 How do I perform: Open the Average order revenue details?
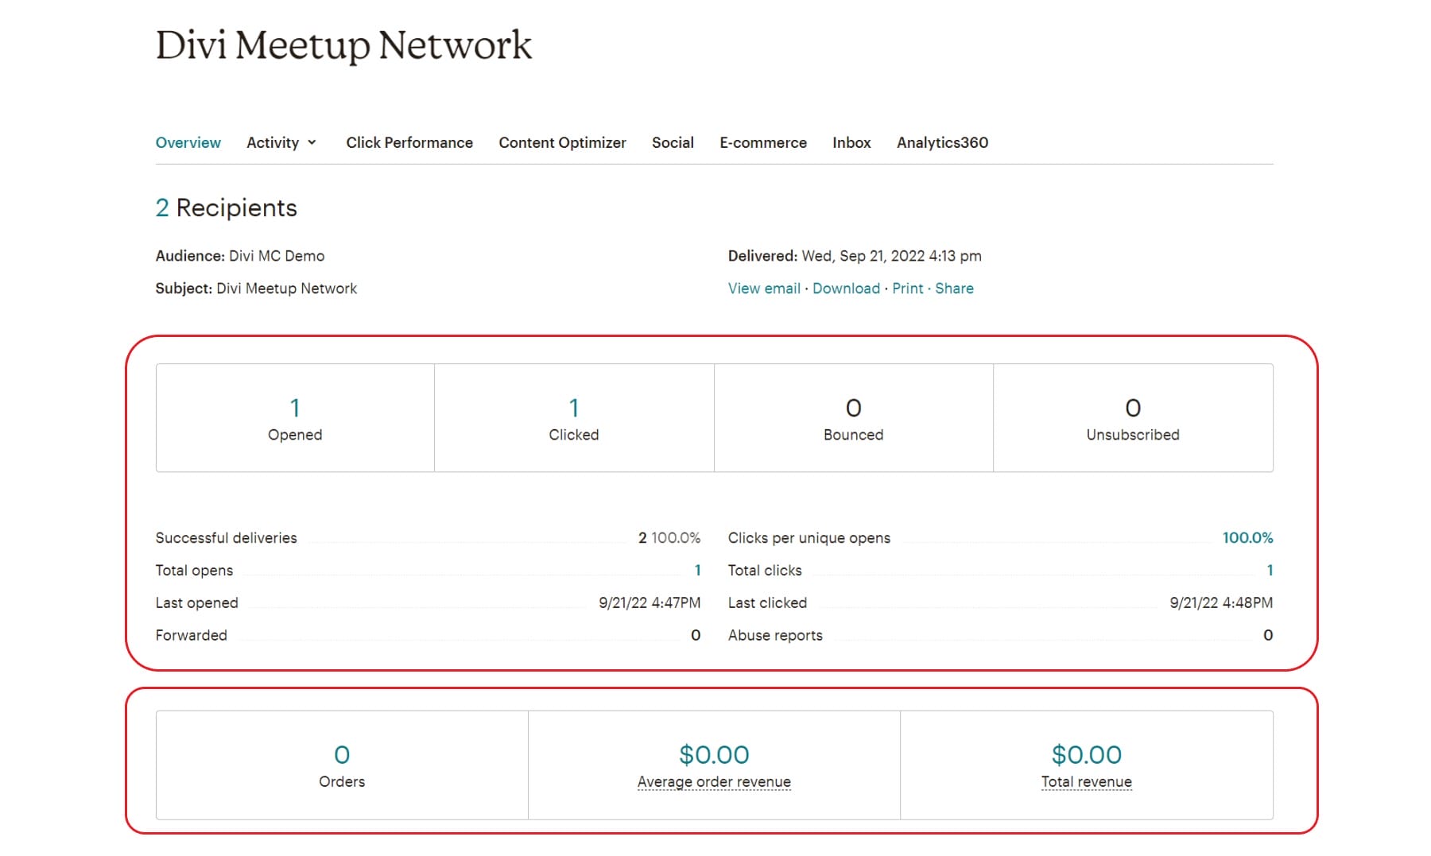click(x=713, y=781)
